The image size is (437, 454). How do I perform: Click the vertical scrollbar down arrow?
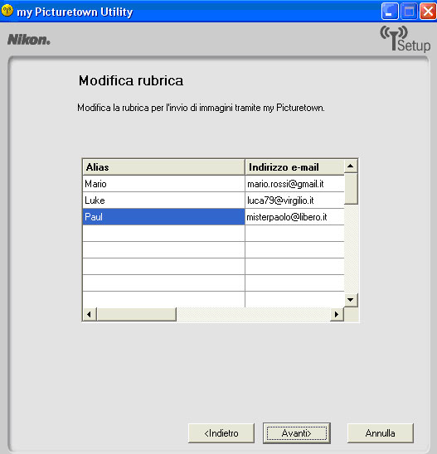click(x=351, y=300)
